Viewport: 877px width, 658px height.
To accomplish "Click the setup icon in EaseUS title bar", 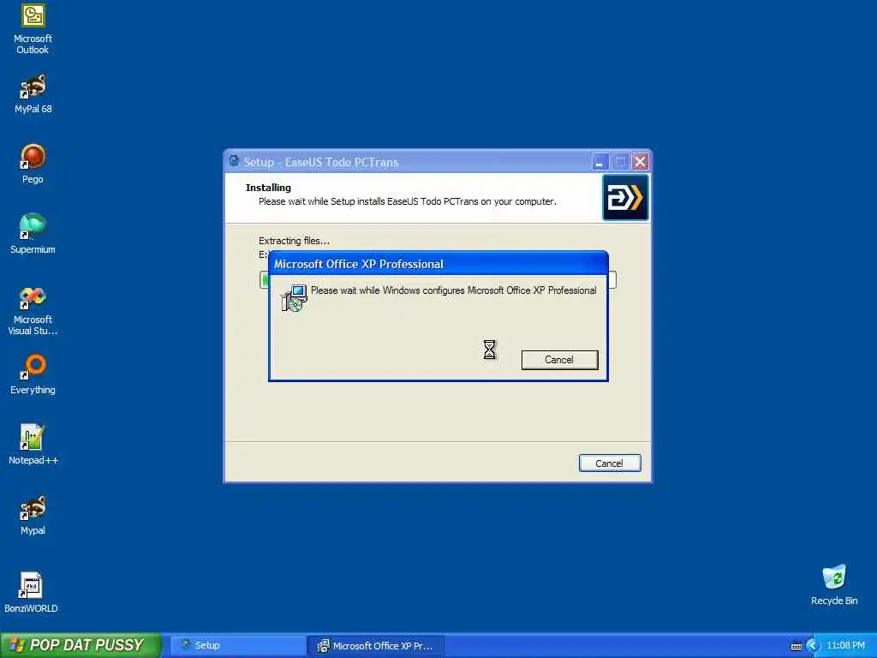I will coord(234,161).
